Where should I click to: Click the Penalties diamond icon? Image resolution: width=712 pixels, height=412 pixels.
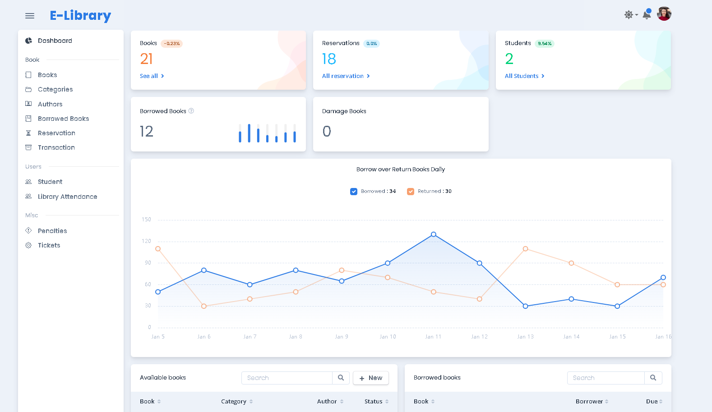[x=28, y=230]
